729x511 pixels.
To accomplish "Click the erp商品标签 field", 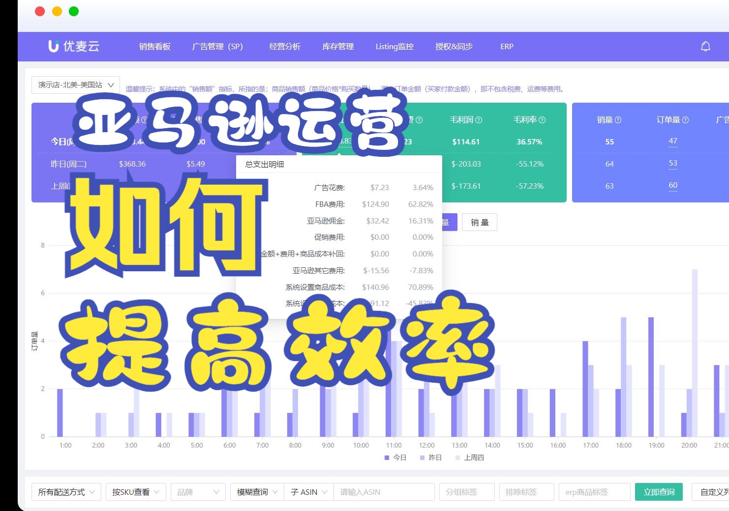I will coord(595,492).
